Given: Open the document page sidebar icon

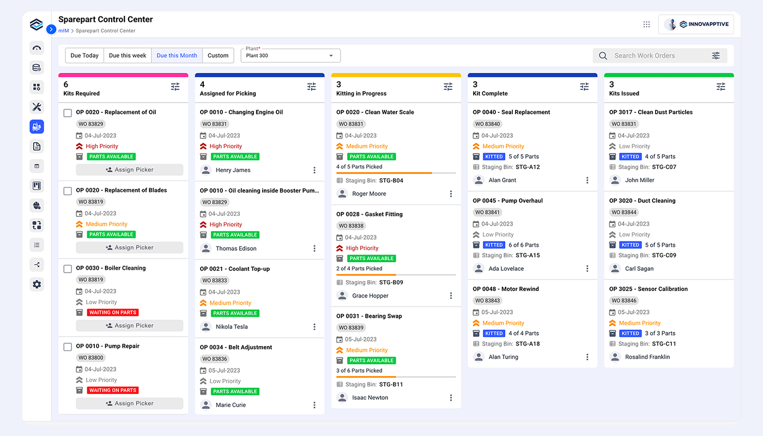Looking at the screenshot, I should [x=37, y=147].
